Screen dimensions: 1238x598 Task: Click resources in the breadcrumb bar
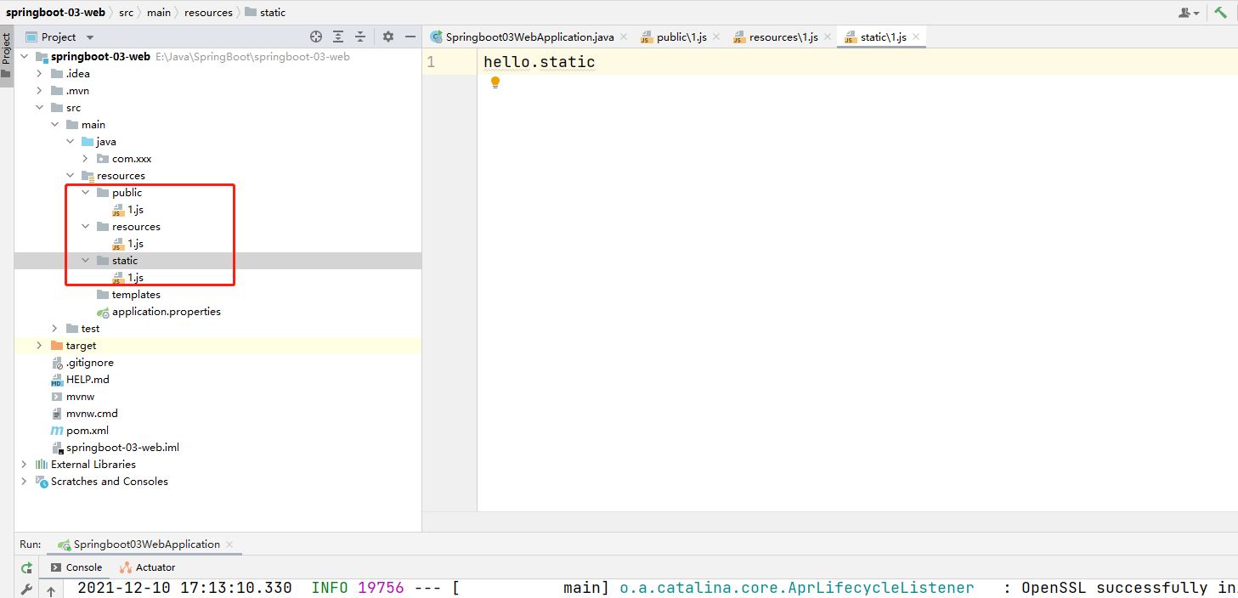coord(208,13)
